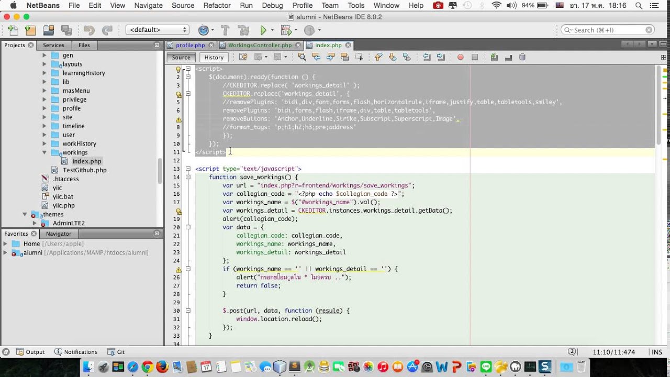Open the Run Project dropdown arrow

point(272,30)
